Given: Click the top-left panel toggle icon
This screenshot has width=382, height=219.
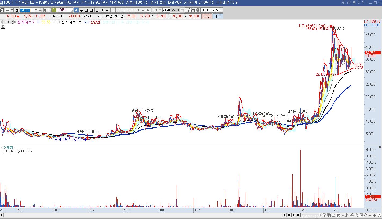Looking at the screenshot, I should click(2, 10).
